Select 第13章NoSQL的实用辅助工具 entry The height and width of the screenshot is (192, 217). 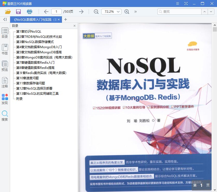pyautogui.click(x=38, y=93)
